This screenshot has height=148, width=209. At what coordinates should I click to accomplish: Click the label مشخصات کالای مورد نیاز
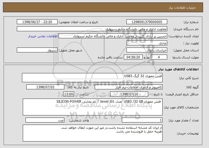pyautogui.click(x=181, y=107)
